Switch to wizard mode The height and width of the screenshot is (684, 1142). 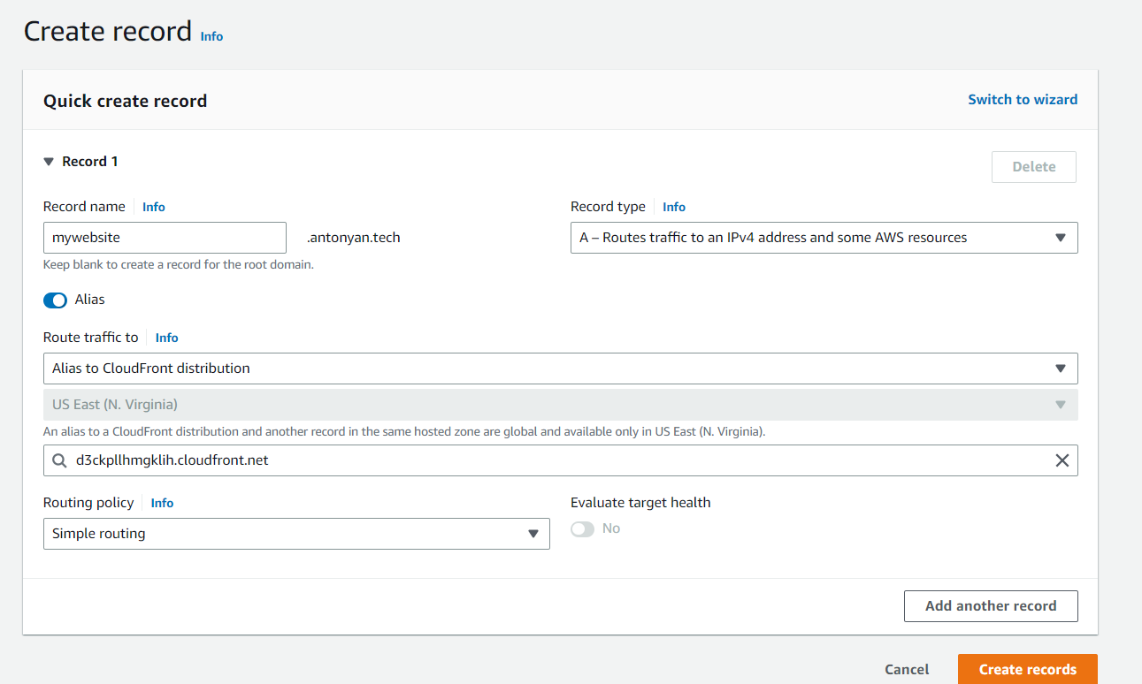pos(1023,99)
